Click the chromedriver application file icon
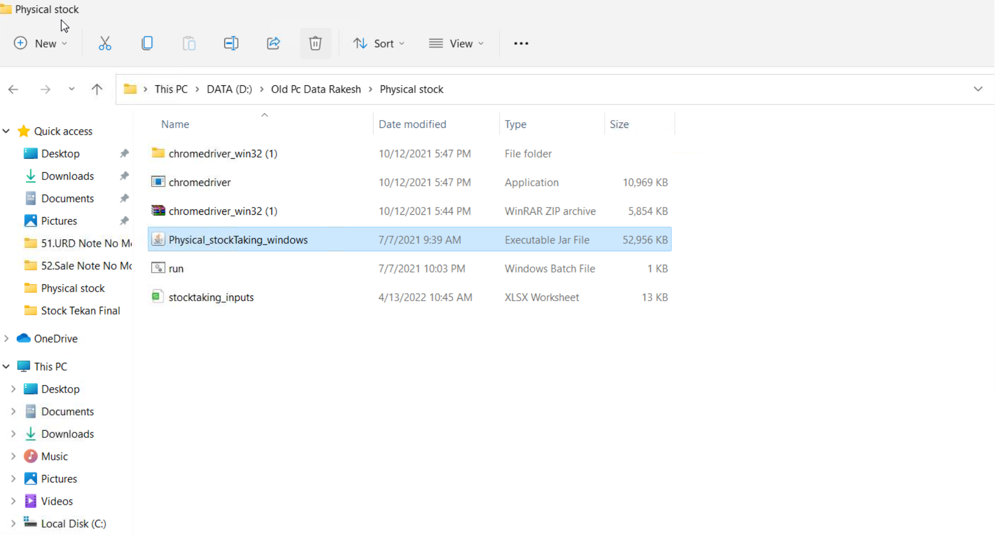 (158, 182)
